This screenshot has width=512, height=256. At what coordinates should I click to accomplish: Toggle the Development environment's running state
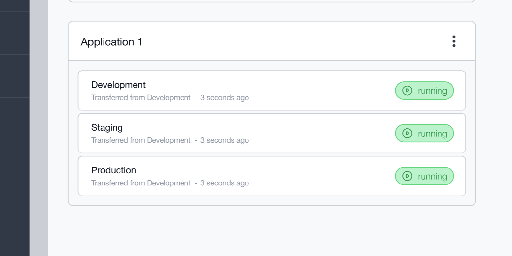point(424,91)
